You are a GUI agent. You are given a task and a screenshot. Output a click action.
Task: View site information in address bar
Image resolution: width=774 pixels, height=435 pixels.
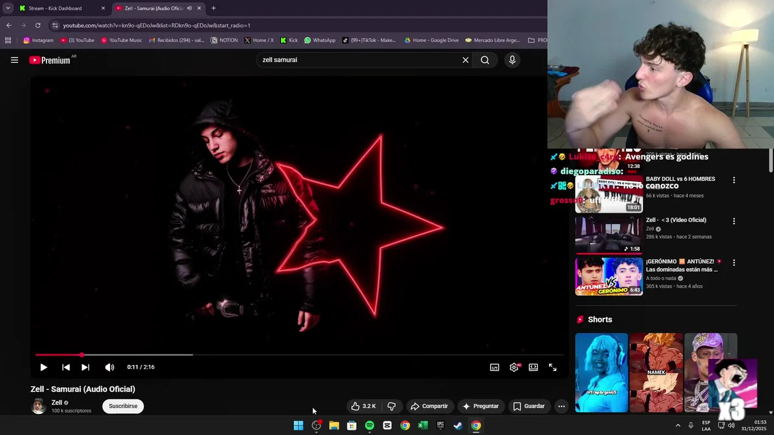[x=55, y=25]
